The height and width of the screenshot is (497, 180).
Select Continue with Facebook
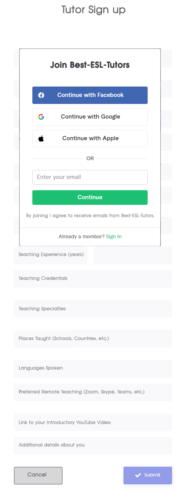click(90, 95)
